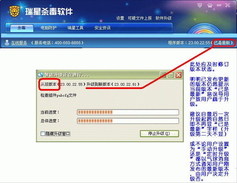Open 设置 from the top links

click(120, 18)
